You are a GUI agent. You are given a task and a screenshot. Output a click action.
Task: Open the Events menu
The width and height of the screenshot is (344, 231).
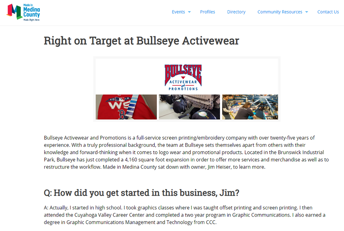(178, 12)
